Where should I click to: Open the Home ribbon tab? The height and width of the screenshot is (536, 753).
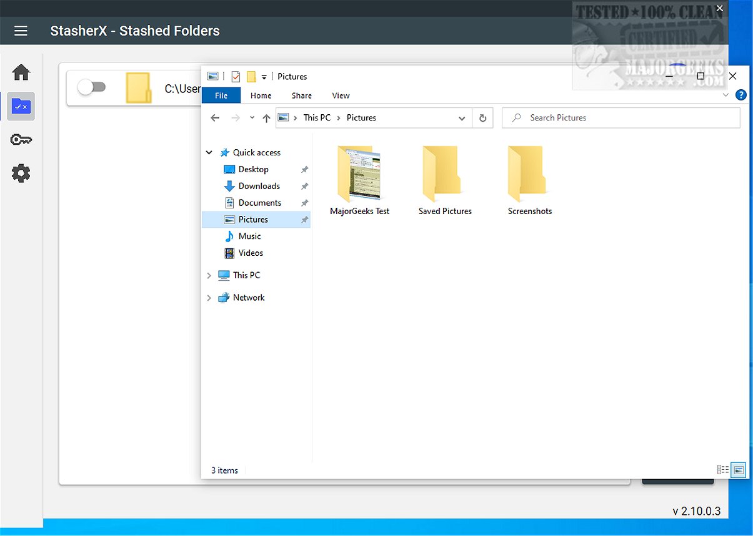(x=261, y=95)
